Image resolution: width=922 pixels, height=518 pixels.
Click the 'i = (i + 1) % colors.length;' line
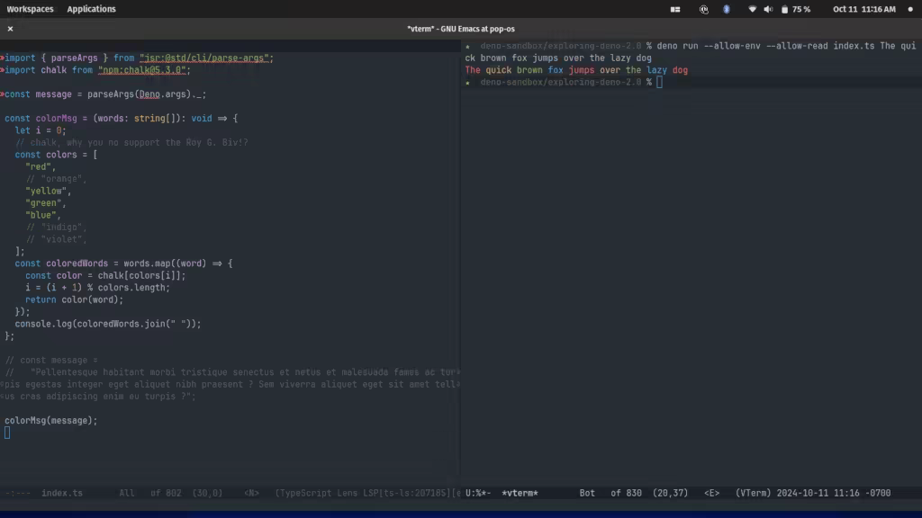(97, 288)
